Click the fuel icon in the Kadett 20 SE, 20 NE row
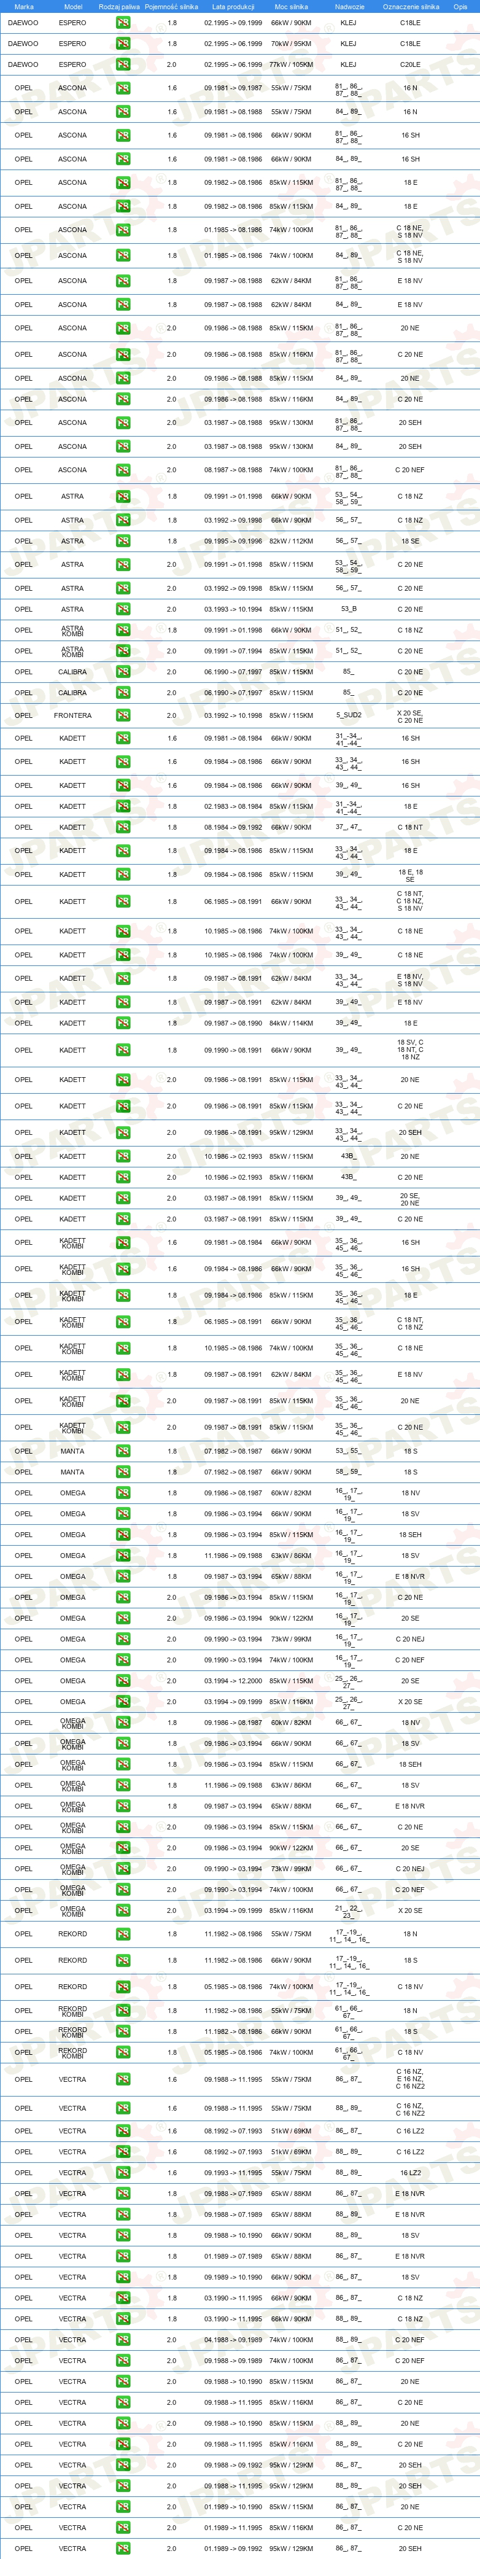Image resolution: width=480 pixels, height=2559 pixels. pyautogui.click(x=122, y=1199)
